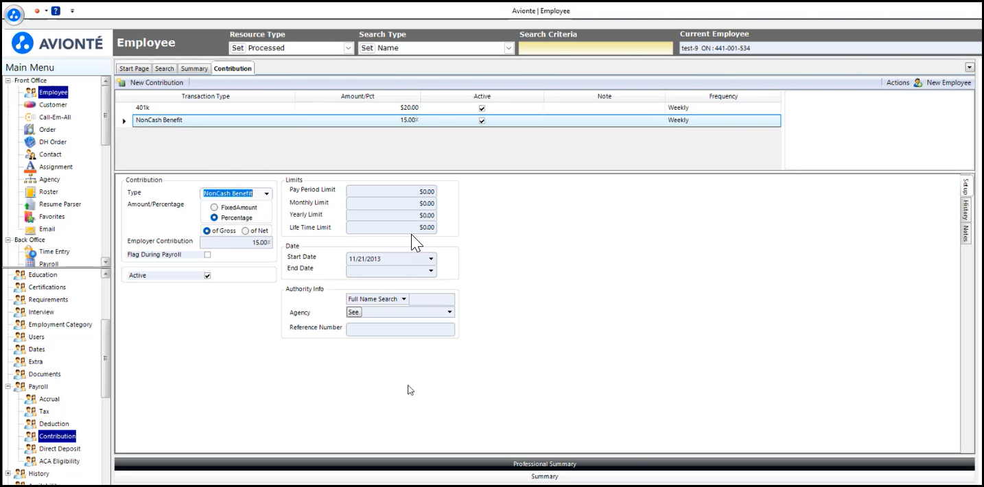984x487 pixels.
Task: Open the End Date picker dropdown
Action: point(431,271)
